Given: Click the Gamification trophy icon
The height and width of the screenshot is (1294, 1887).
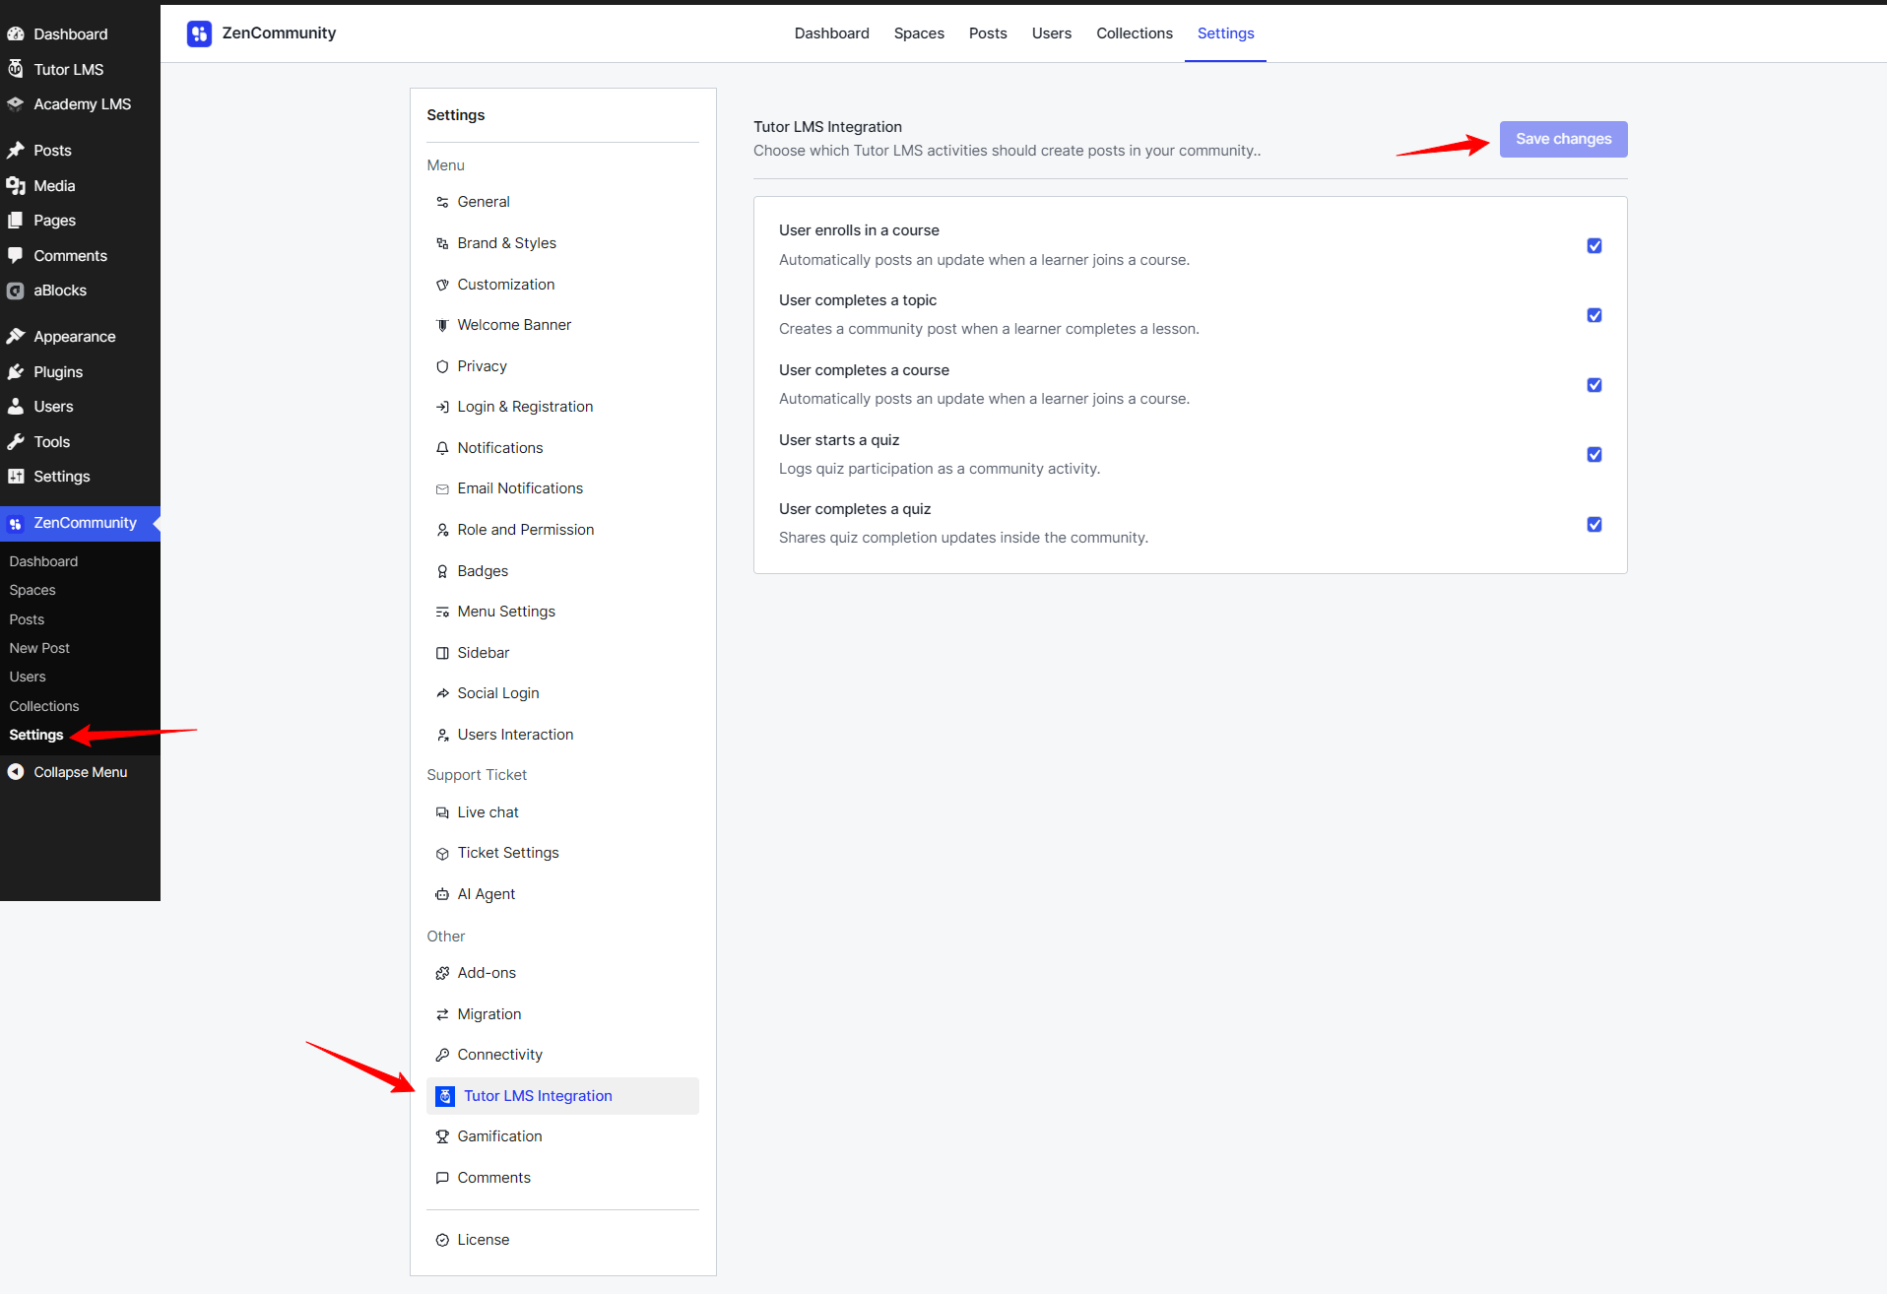Looking at the screenshot, I should pos(442,1136).
